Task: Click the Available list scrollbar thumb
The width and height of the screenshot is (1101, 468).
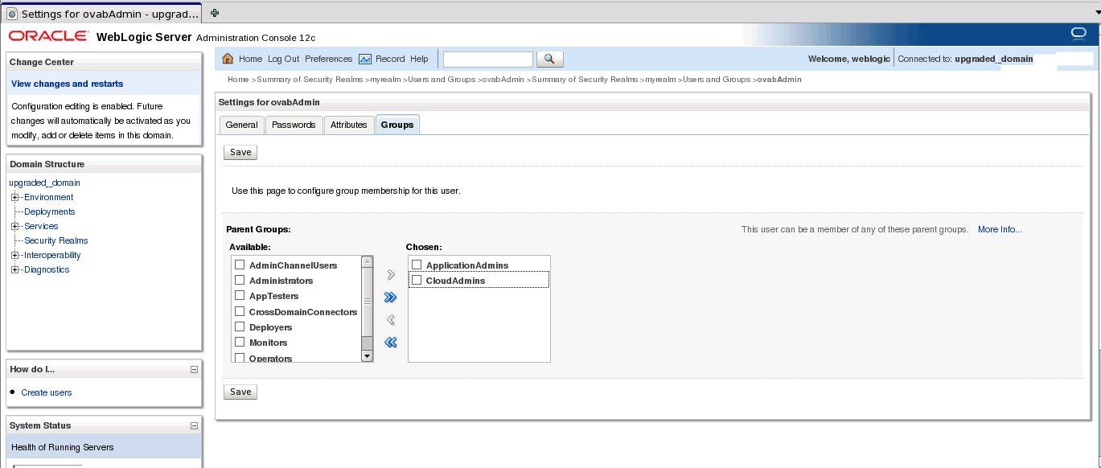Action: (368, 301)
